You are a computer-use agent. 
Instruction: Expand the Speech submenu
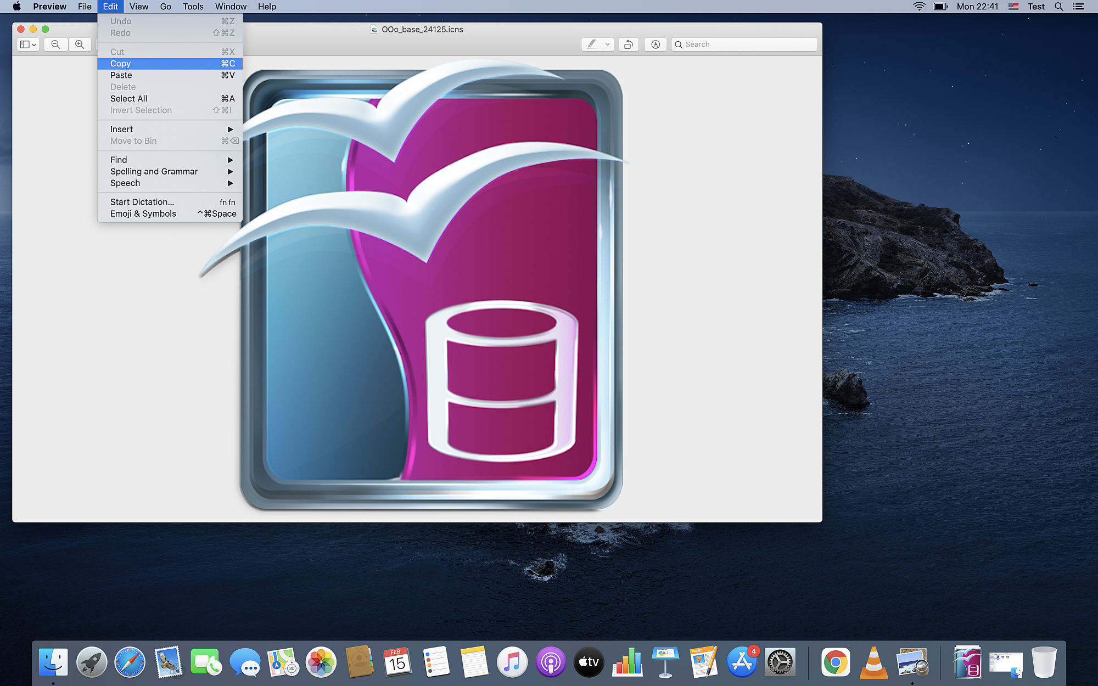tap(170, 183)
